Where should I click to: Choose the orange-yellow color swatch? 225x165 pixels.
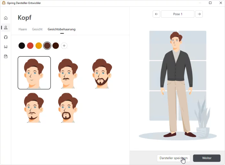tap(39, 46)
